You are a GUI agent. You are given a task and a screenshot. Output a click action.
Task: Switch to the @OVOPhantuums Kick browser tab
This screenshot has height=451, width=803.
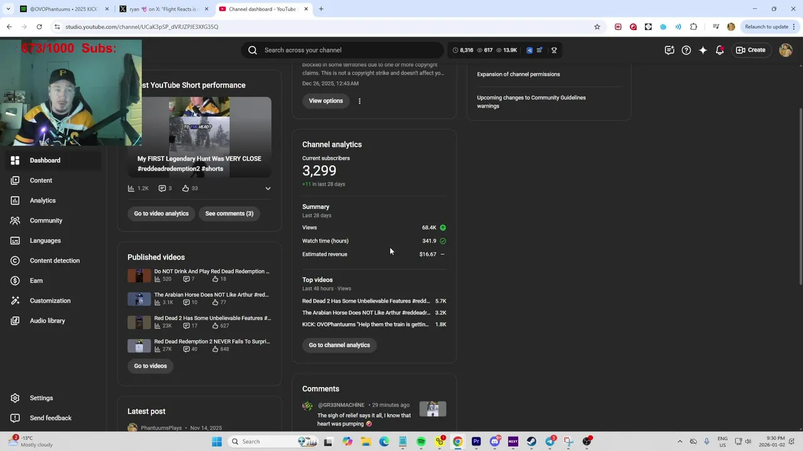click(x=63, y=9)
